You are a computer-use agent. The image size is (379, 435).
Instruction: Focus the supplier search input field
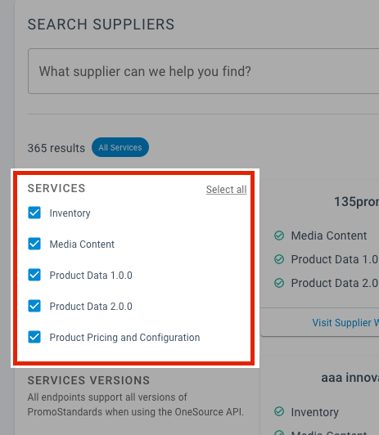coord(203,71)
